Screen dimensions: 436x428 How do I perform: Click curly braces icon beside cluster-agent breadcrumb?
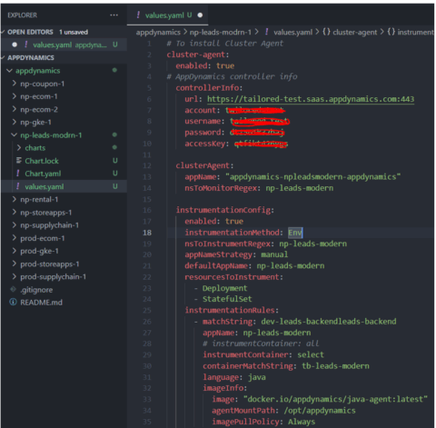click(x=326, y=32)
